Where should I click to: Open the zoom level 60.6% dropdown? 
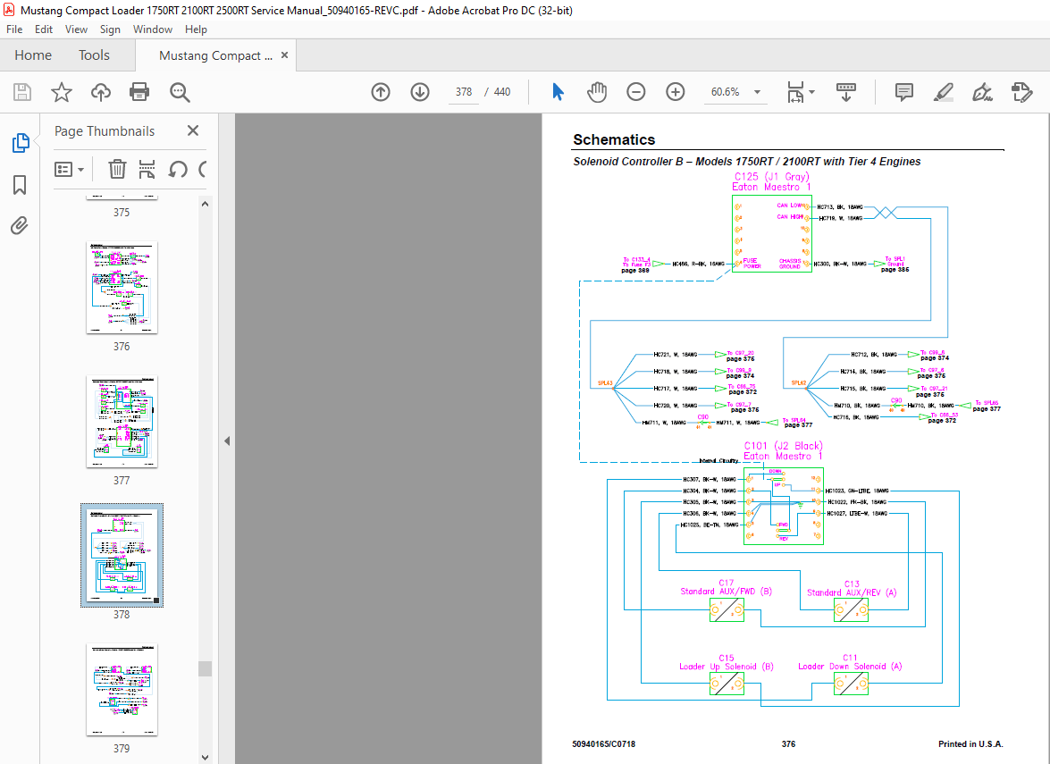point(758,92)
